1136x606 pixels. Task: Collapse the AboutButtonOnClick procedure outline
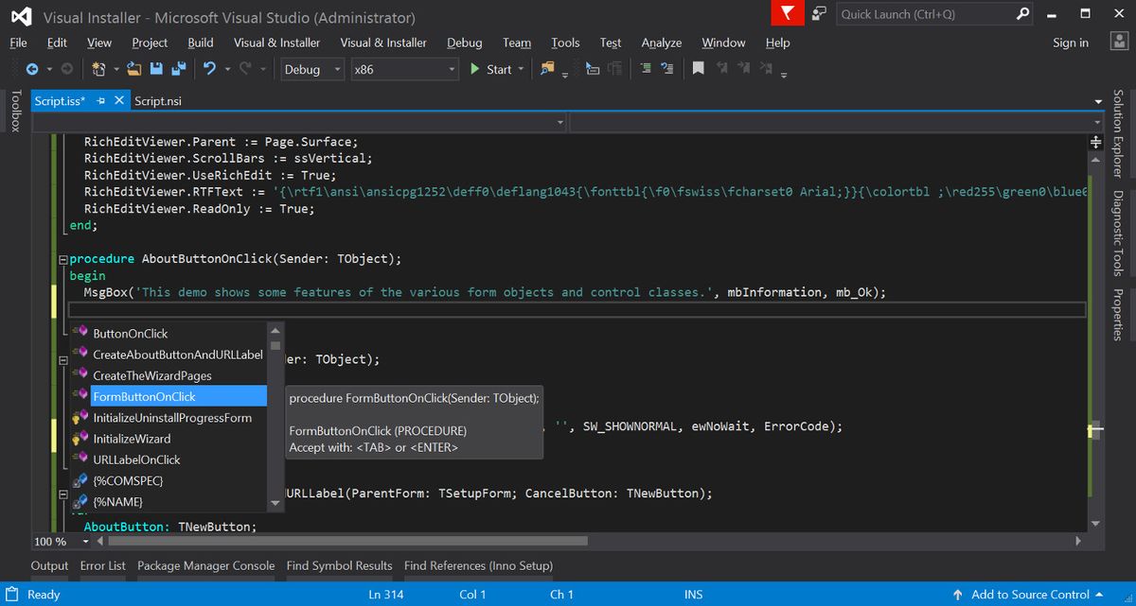click(x=62, y=259)
